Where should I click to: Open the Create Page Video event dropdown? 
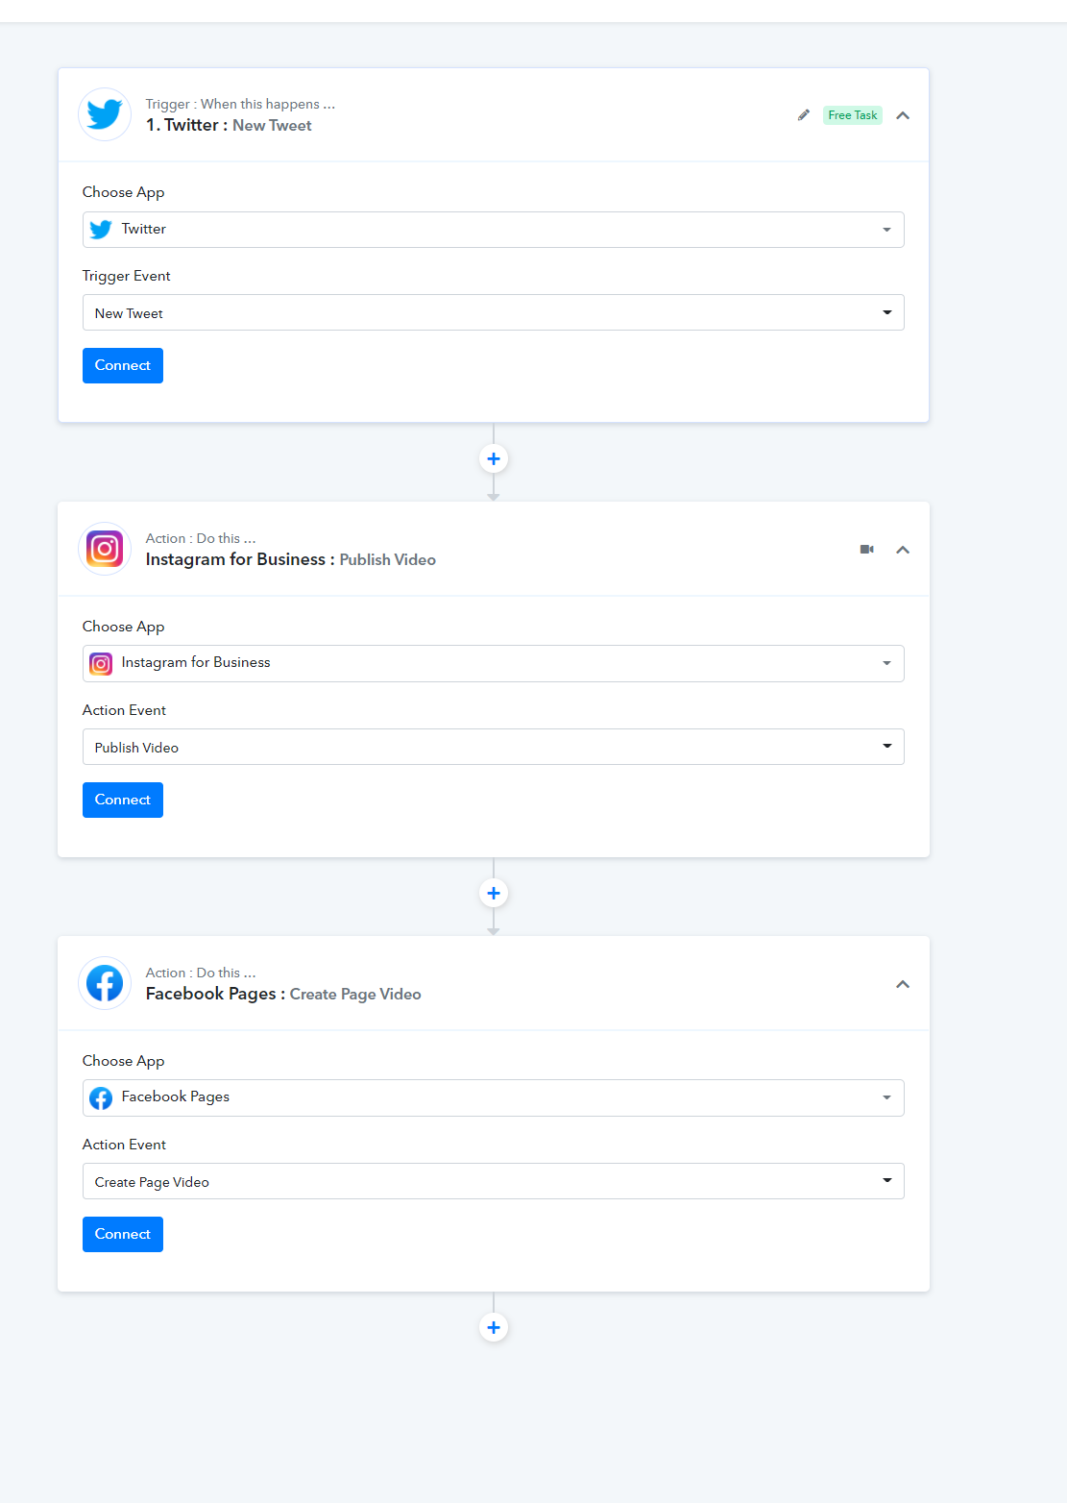tap(494, 1181)
